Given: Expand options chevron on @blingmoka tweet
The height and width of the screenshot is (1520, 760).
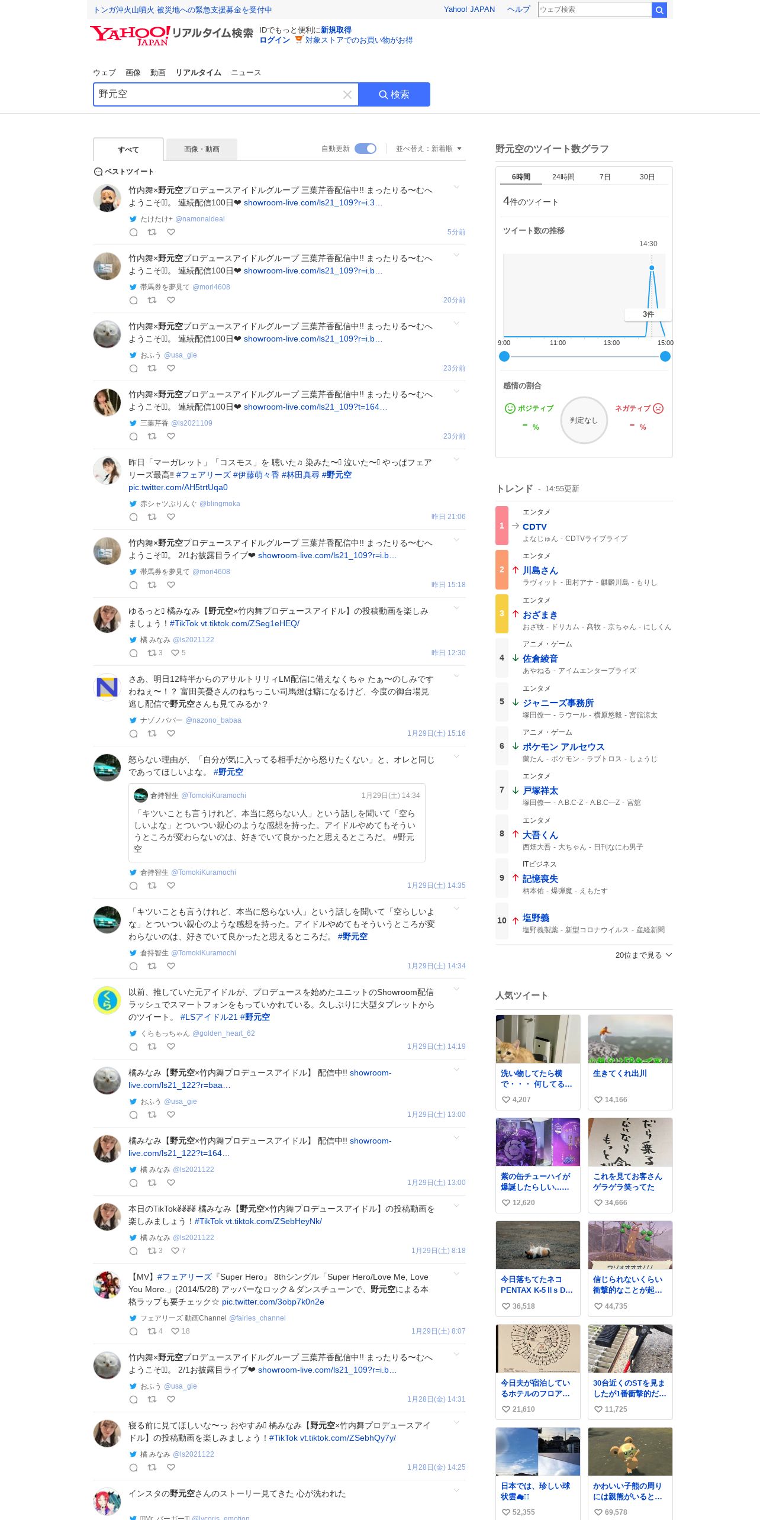Looking at the screenshot, I should coord(456,459).
